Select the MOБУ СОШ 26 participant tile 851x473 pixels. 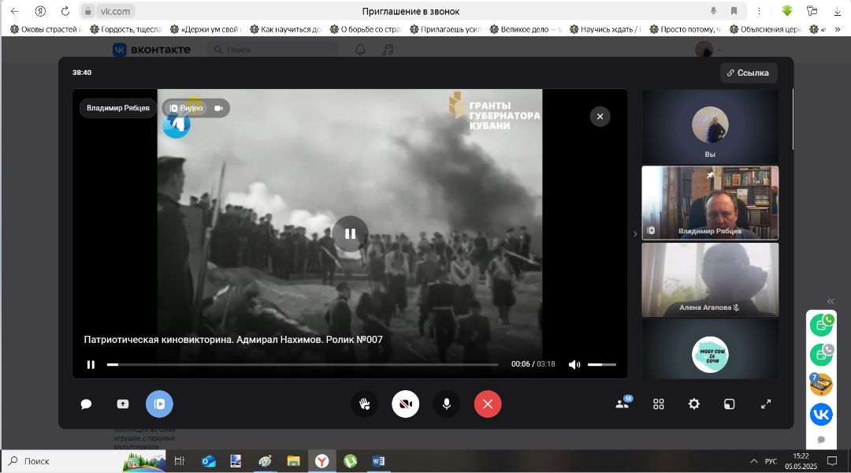(x=710, y=348)
